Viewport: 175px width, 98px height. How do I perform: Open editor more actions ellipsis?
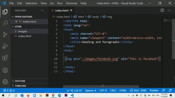click(169, 10)
